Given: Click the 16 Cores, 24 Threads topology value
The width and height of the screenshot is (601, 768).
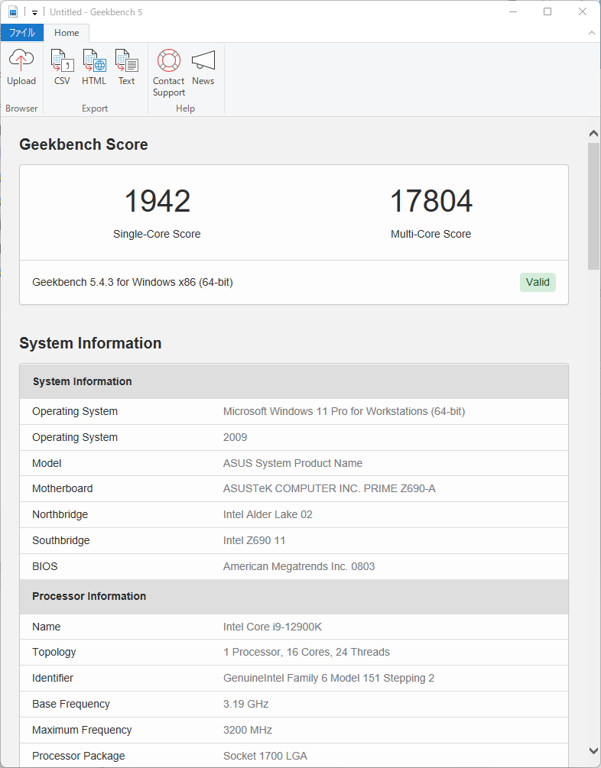Looking at the screenshot, I should (x=307, y=652).
